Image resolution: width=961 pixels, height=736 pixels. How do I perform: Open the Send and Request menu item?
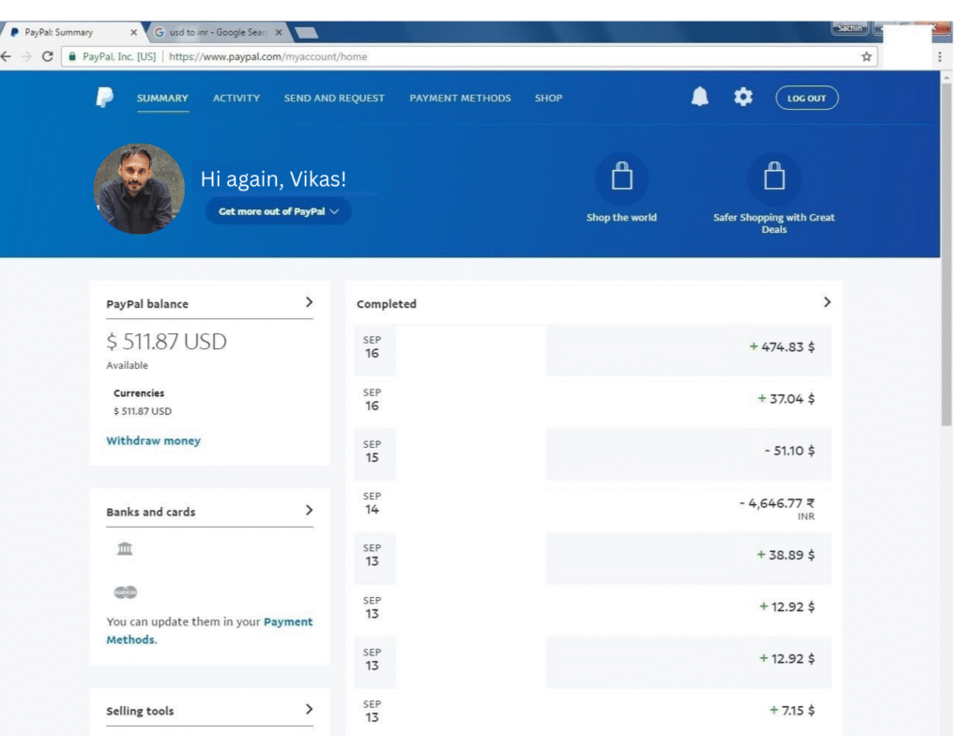point(334,99)
